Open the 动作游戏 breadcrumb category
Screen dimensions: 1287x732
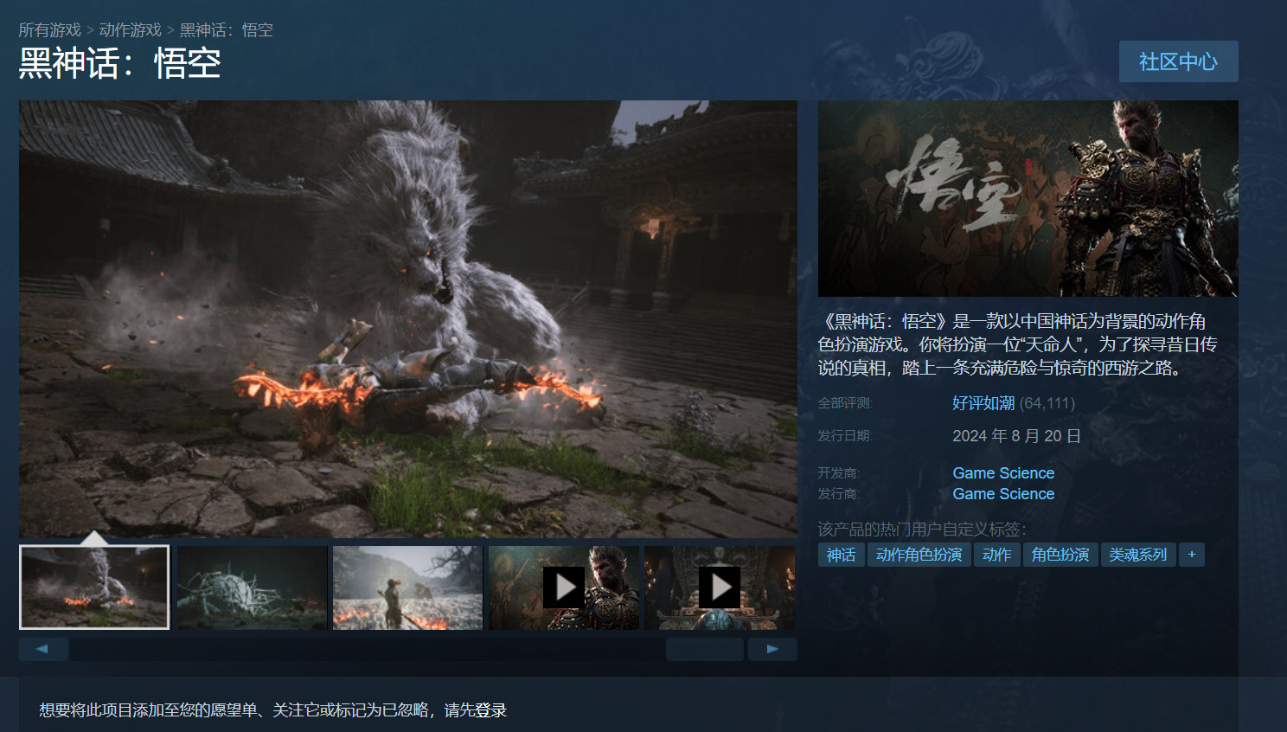click(x=128, y=29)
